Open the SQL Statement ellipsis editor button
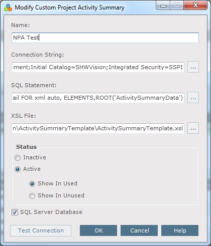The width and height of the screenshot is (211, 246). 193,98
